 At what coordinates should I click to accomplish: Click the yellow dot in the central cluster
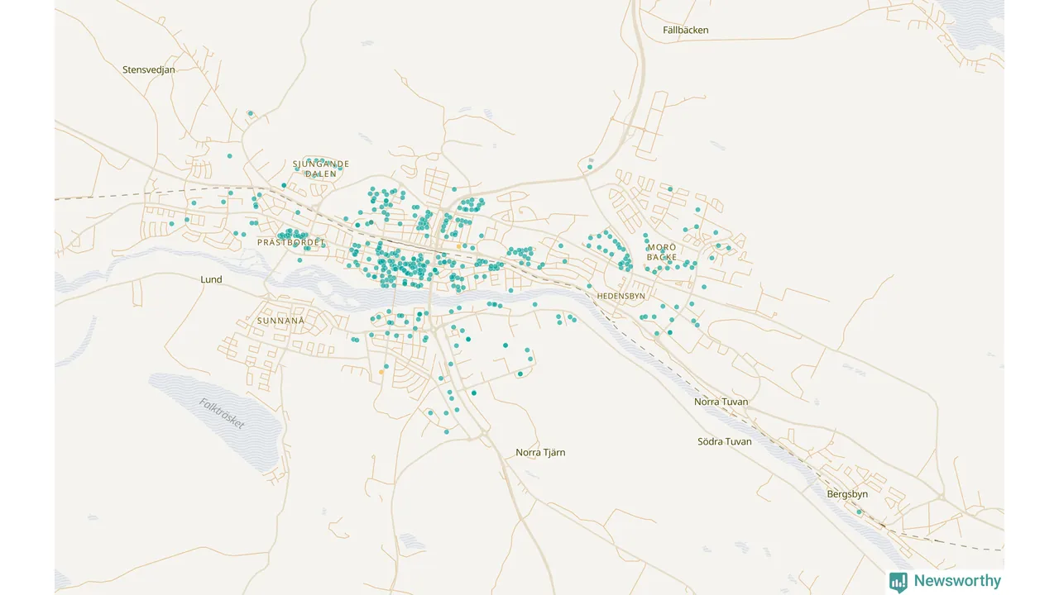coord(458,246)
